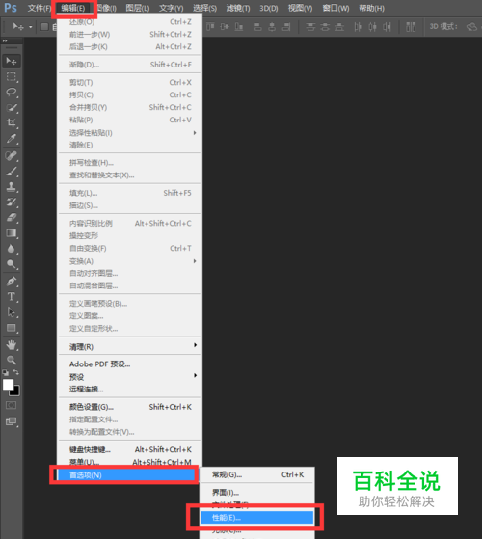Image resolution: width=482 pixels, height=539 pixels.
Task: Click the black background color swatch
Action: point(15,391)
